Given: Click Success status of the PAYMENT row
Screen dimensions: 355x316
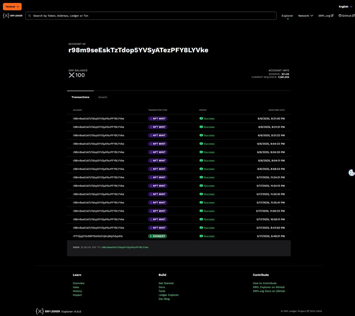Looking at the screenshot, I should pyautogui.click(x=207, y=236).
